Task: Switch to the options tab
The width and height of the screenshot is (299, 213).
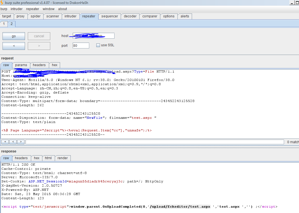Action: [169, 16]
